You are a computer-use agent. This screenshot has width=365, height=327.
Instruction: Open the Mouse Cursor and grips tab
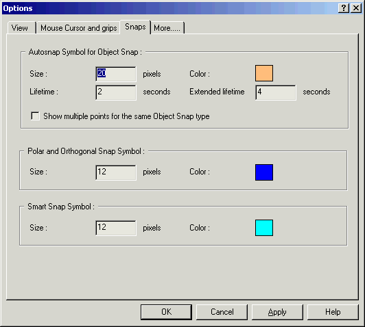[x=78, y=28]
